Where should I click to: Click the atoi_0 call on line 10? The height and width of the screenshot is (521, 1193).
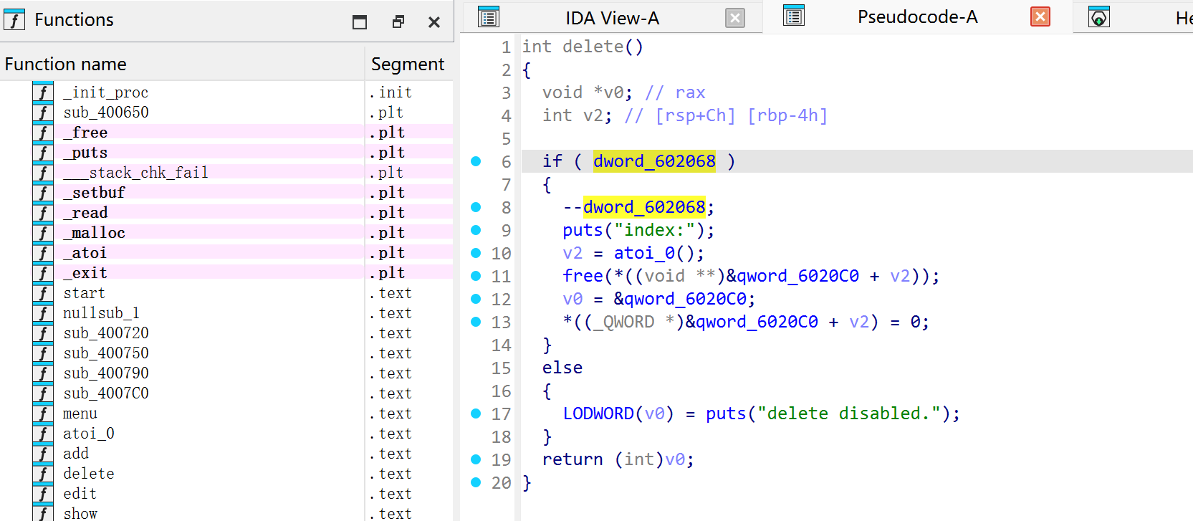tap(659, 253)
